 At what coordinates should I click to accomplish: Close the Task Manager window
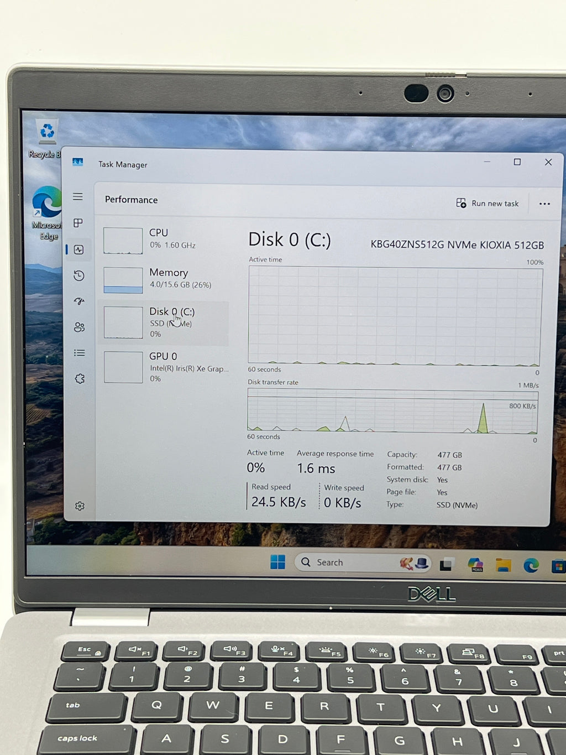[548, 162]
